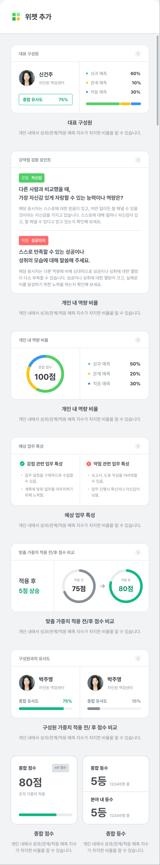Click the 적용 후 80점 gauge

tap(126, 586)
